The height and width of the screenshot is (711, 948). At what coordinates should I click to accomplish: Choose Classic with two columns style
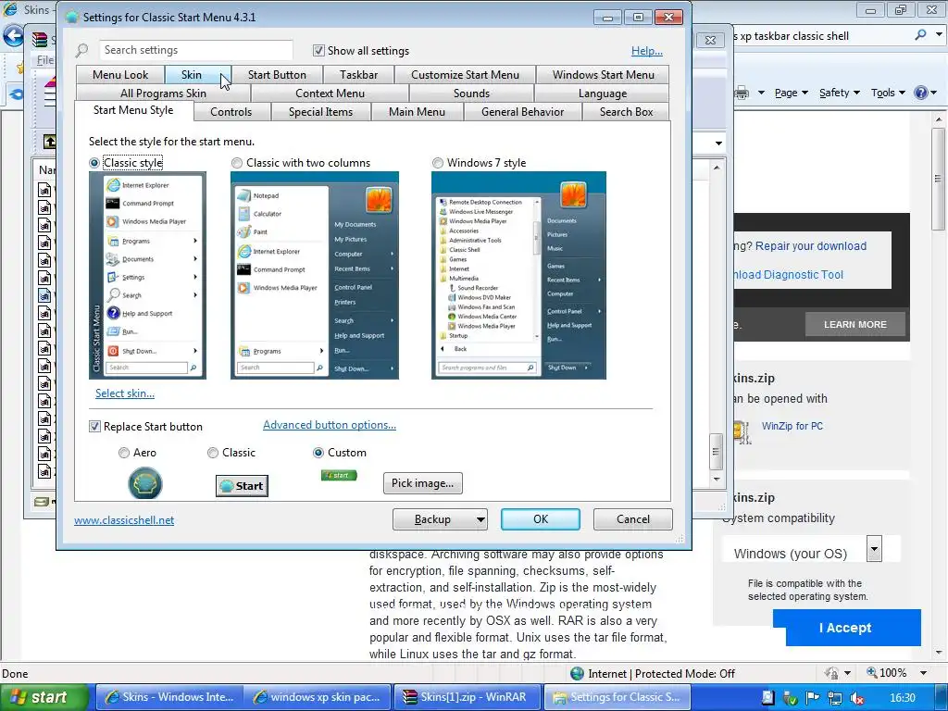[237, 163]
